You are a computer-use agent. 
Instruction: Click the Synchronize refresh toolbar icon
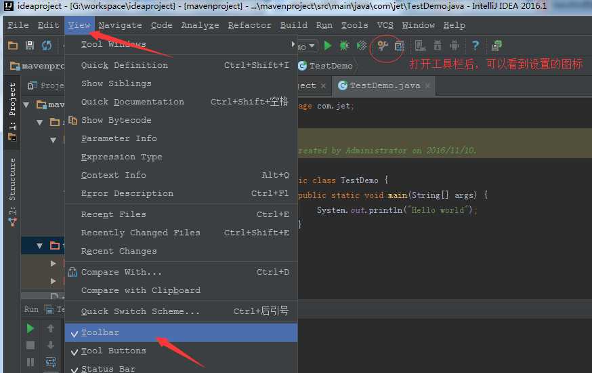point(47,45)
